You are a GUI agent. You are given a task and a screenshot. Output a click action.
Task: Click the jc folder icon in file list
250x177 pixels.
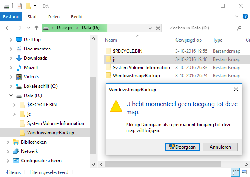coord(108,59)
